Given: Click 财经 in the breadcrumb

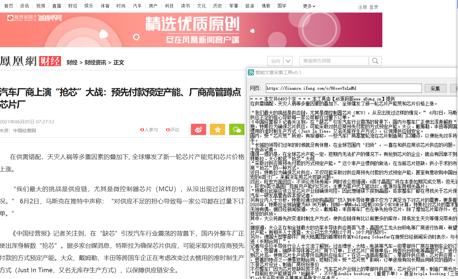Looking at the screenshot, I should click(x=72, y=62).
